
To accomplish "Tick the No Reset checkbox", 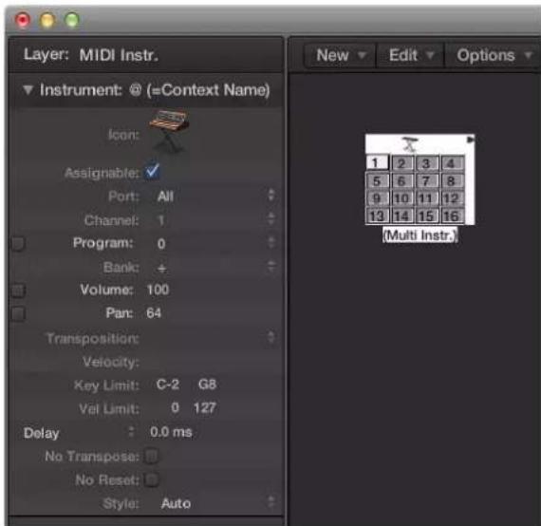I will tap(152, 479).
